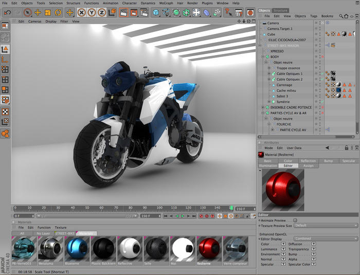360x275 pixels.
Task: Click the Undo arrow icon
Action: pos(7,12)
